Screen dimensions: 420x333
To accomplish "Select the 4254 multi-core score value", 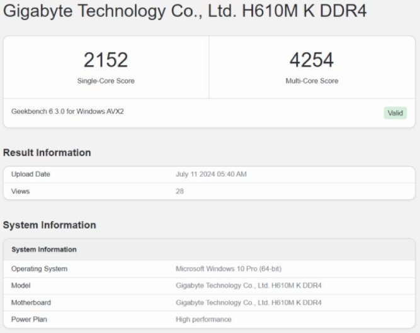I will [x=312, y=60].
